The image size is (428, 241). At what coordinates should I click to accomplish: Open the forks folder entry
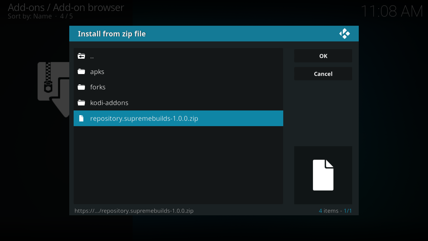pyautogui.click(x=178, y=87)
